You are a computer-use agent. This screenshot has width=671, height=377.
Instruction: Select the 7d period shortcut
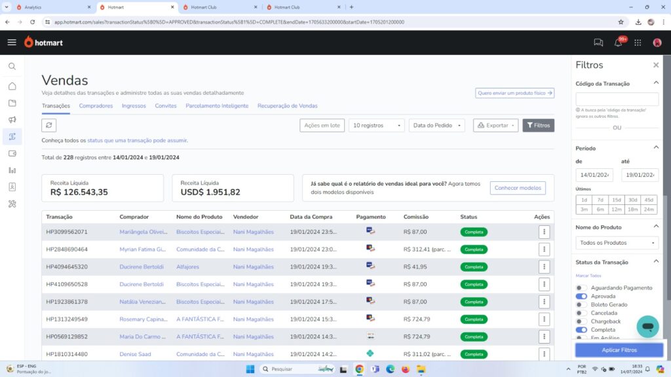(x=600, y=200)
